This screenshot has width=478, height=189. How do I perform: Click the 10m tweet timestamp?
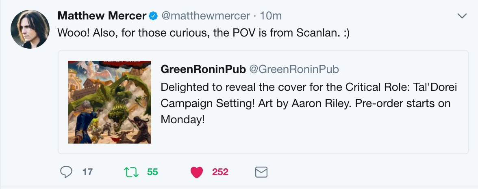click(x=271, y=16)
